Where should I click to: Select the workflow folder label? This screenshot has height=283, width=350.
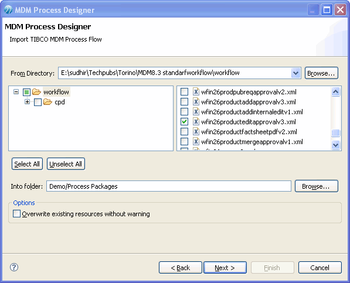coord(56,92)
